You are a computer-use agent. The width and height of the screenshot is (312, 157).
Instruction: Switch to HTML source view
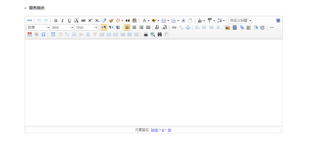click(30, 20)
